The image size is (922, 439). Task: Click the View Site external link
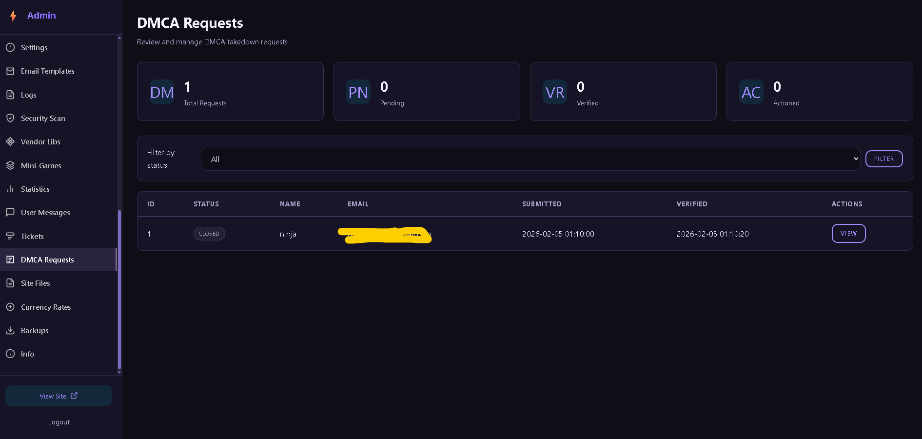pos(59,396)
